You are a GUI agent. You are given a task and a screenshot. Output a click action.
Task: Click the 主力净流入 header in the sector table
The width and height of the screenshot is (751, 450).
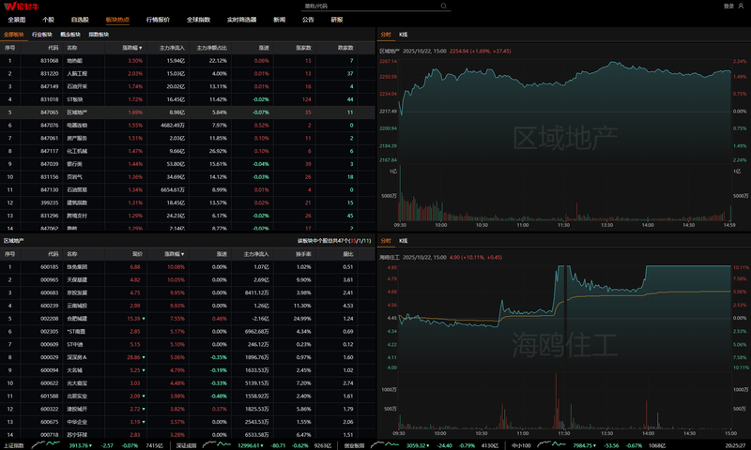[172, 48]
